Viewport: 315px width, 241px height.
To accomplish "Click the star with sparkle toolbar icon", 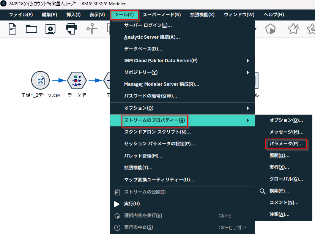I will [293, 29].
